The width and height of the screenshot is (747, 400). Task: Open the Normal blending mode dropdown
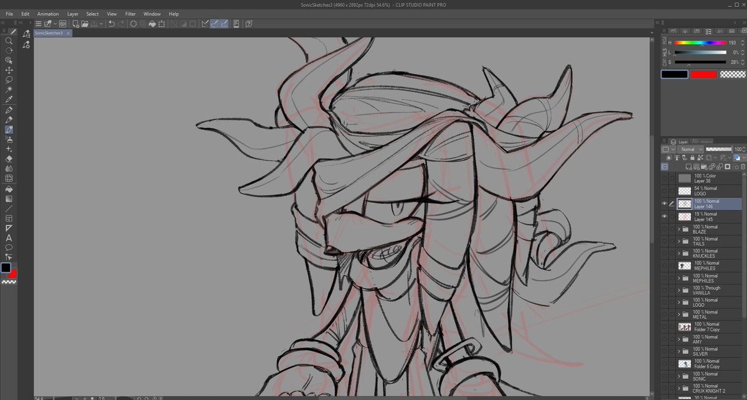pos(690,149)
